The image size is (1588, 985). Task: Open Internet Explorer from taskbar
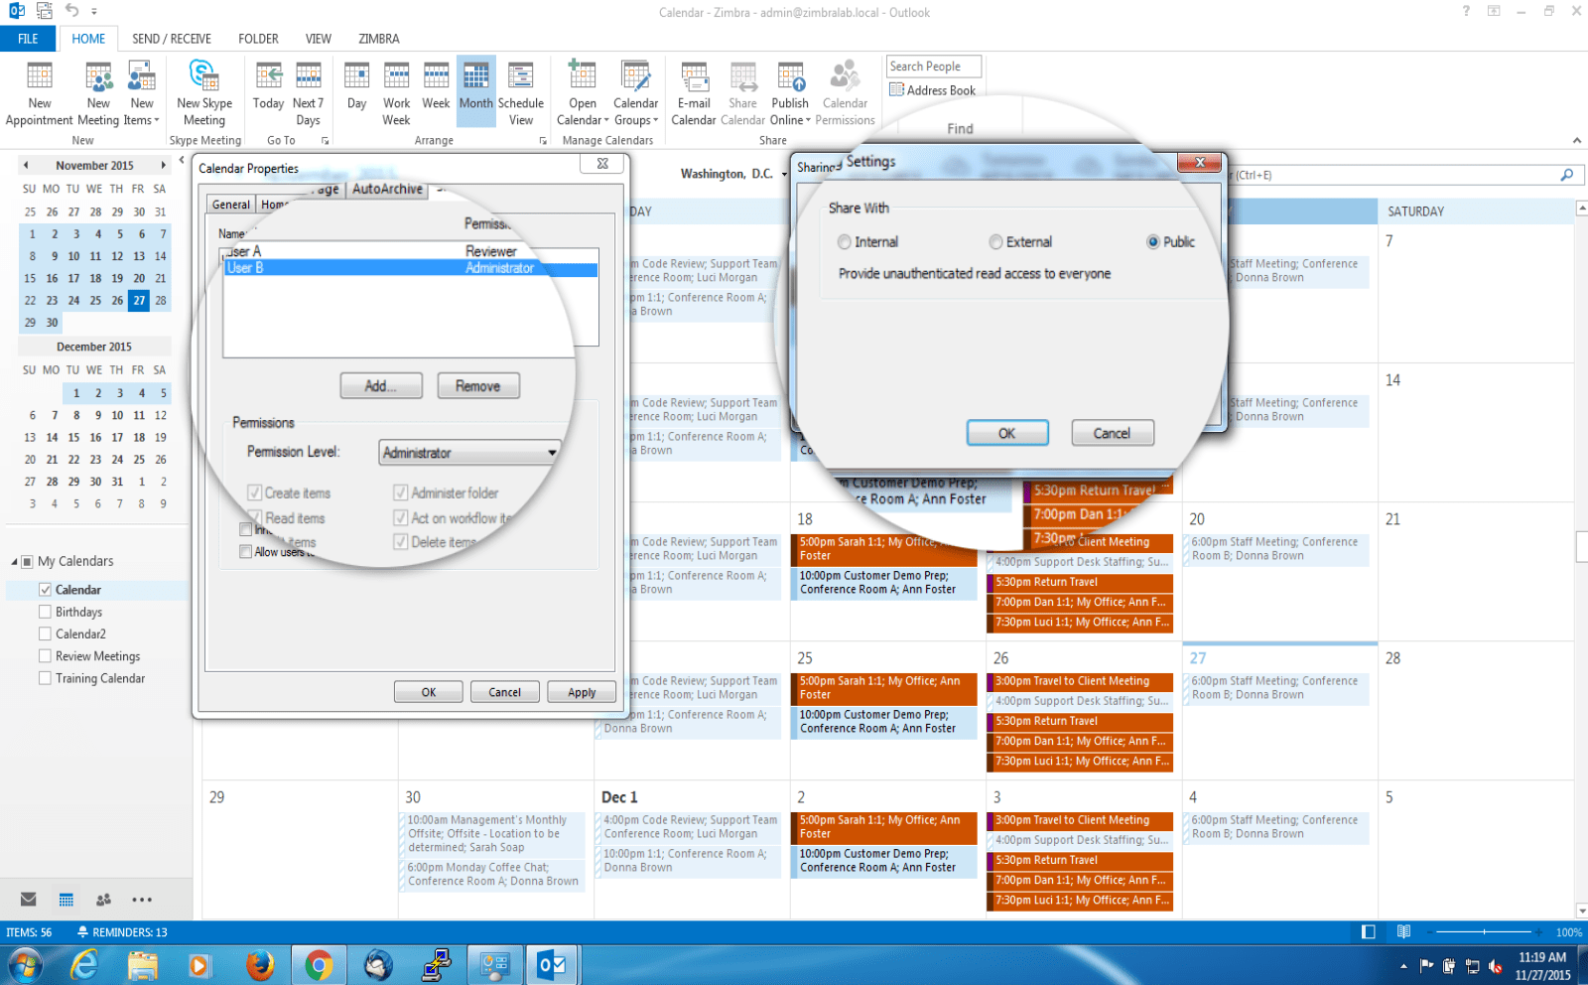point(84,965)
